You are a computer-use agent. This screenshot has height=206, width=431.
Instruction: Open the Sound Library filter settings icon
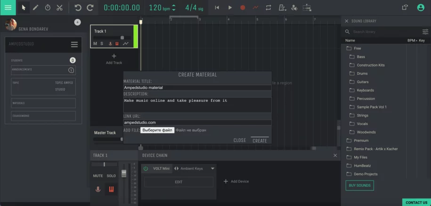coord(425,32)
